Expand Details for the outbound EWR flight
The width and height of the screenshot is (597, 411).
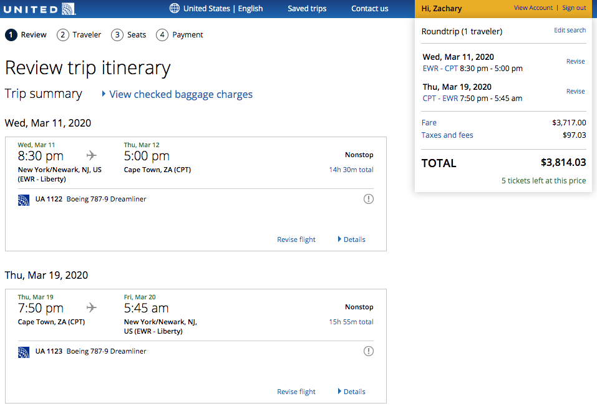352,239
